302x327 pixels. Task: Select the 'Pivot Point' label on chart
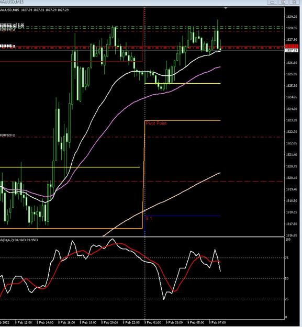point(156,123)
